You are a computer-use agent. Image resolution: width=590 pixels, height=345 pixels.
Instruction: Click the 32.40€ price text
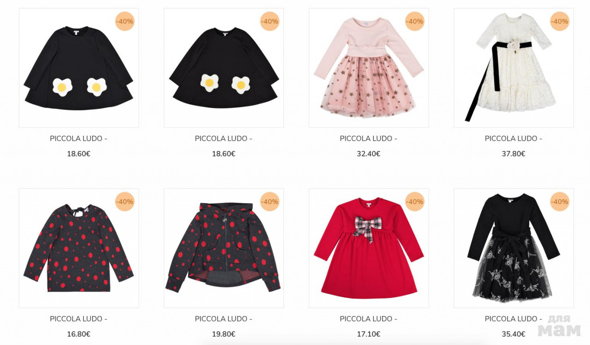point(368,154)
